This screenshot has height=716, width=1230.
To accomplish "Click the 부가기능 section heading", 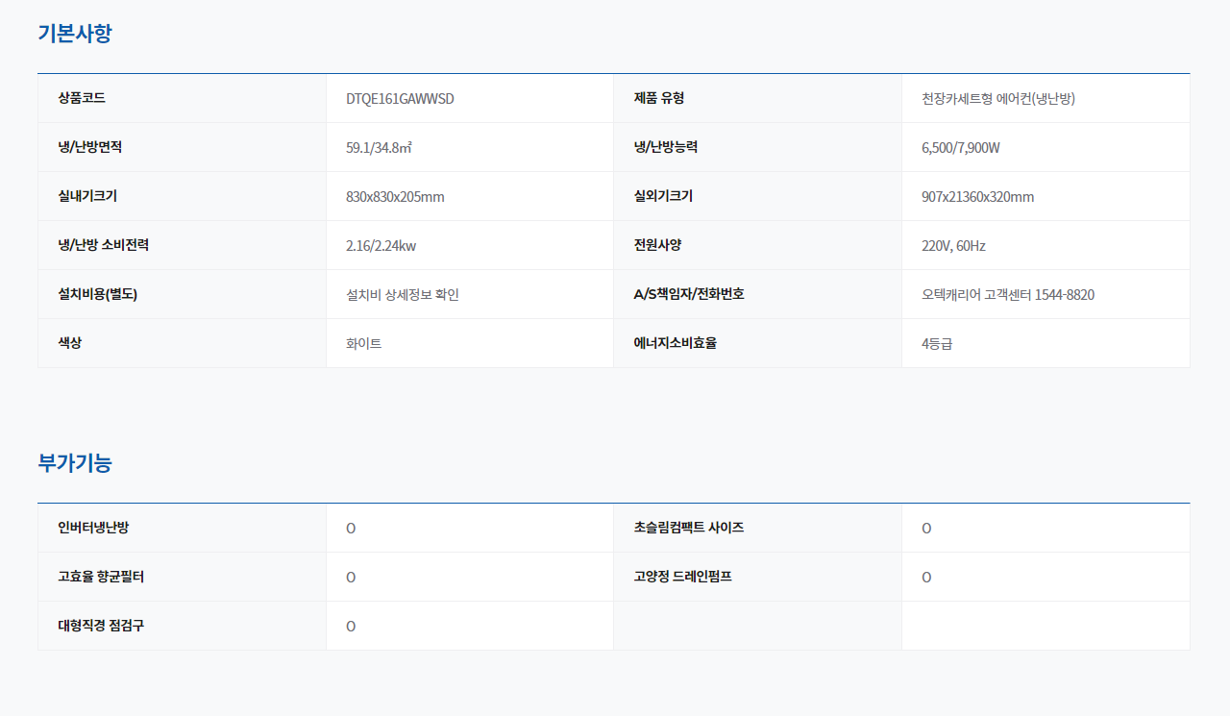I will tap(75, 463).
